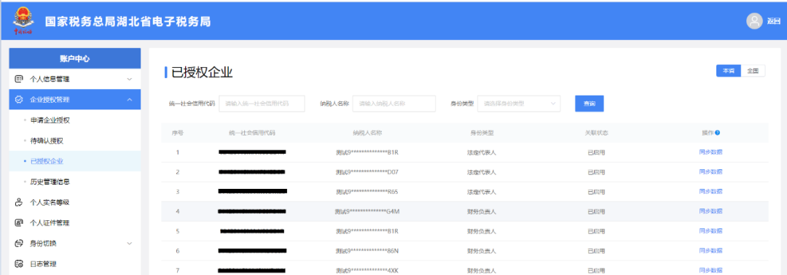Click 身份类型 column header

(x=482, y=133)
